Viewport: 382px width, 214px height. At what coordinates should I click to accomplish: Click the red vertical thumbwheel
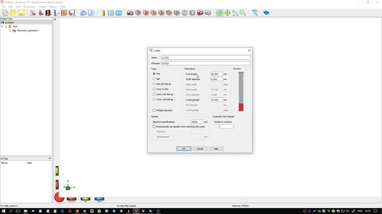57,185
